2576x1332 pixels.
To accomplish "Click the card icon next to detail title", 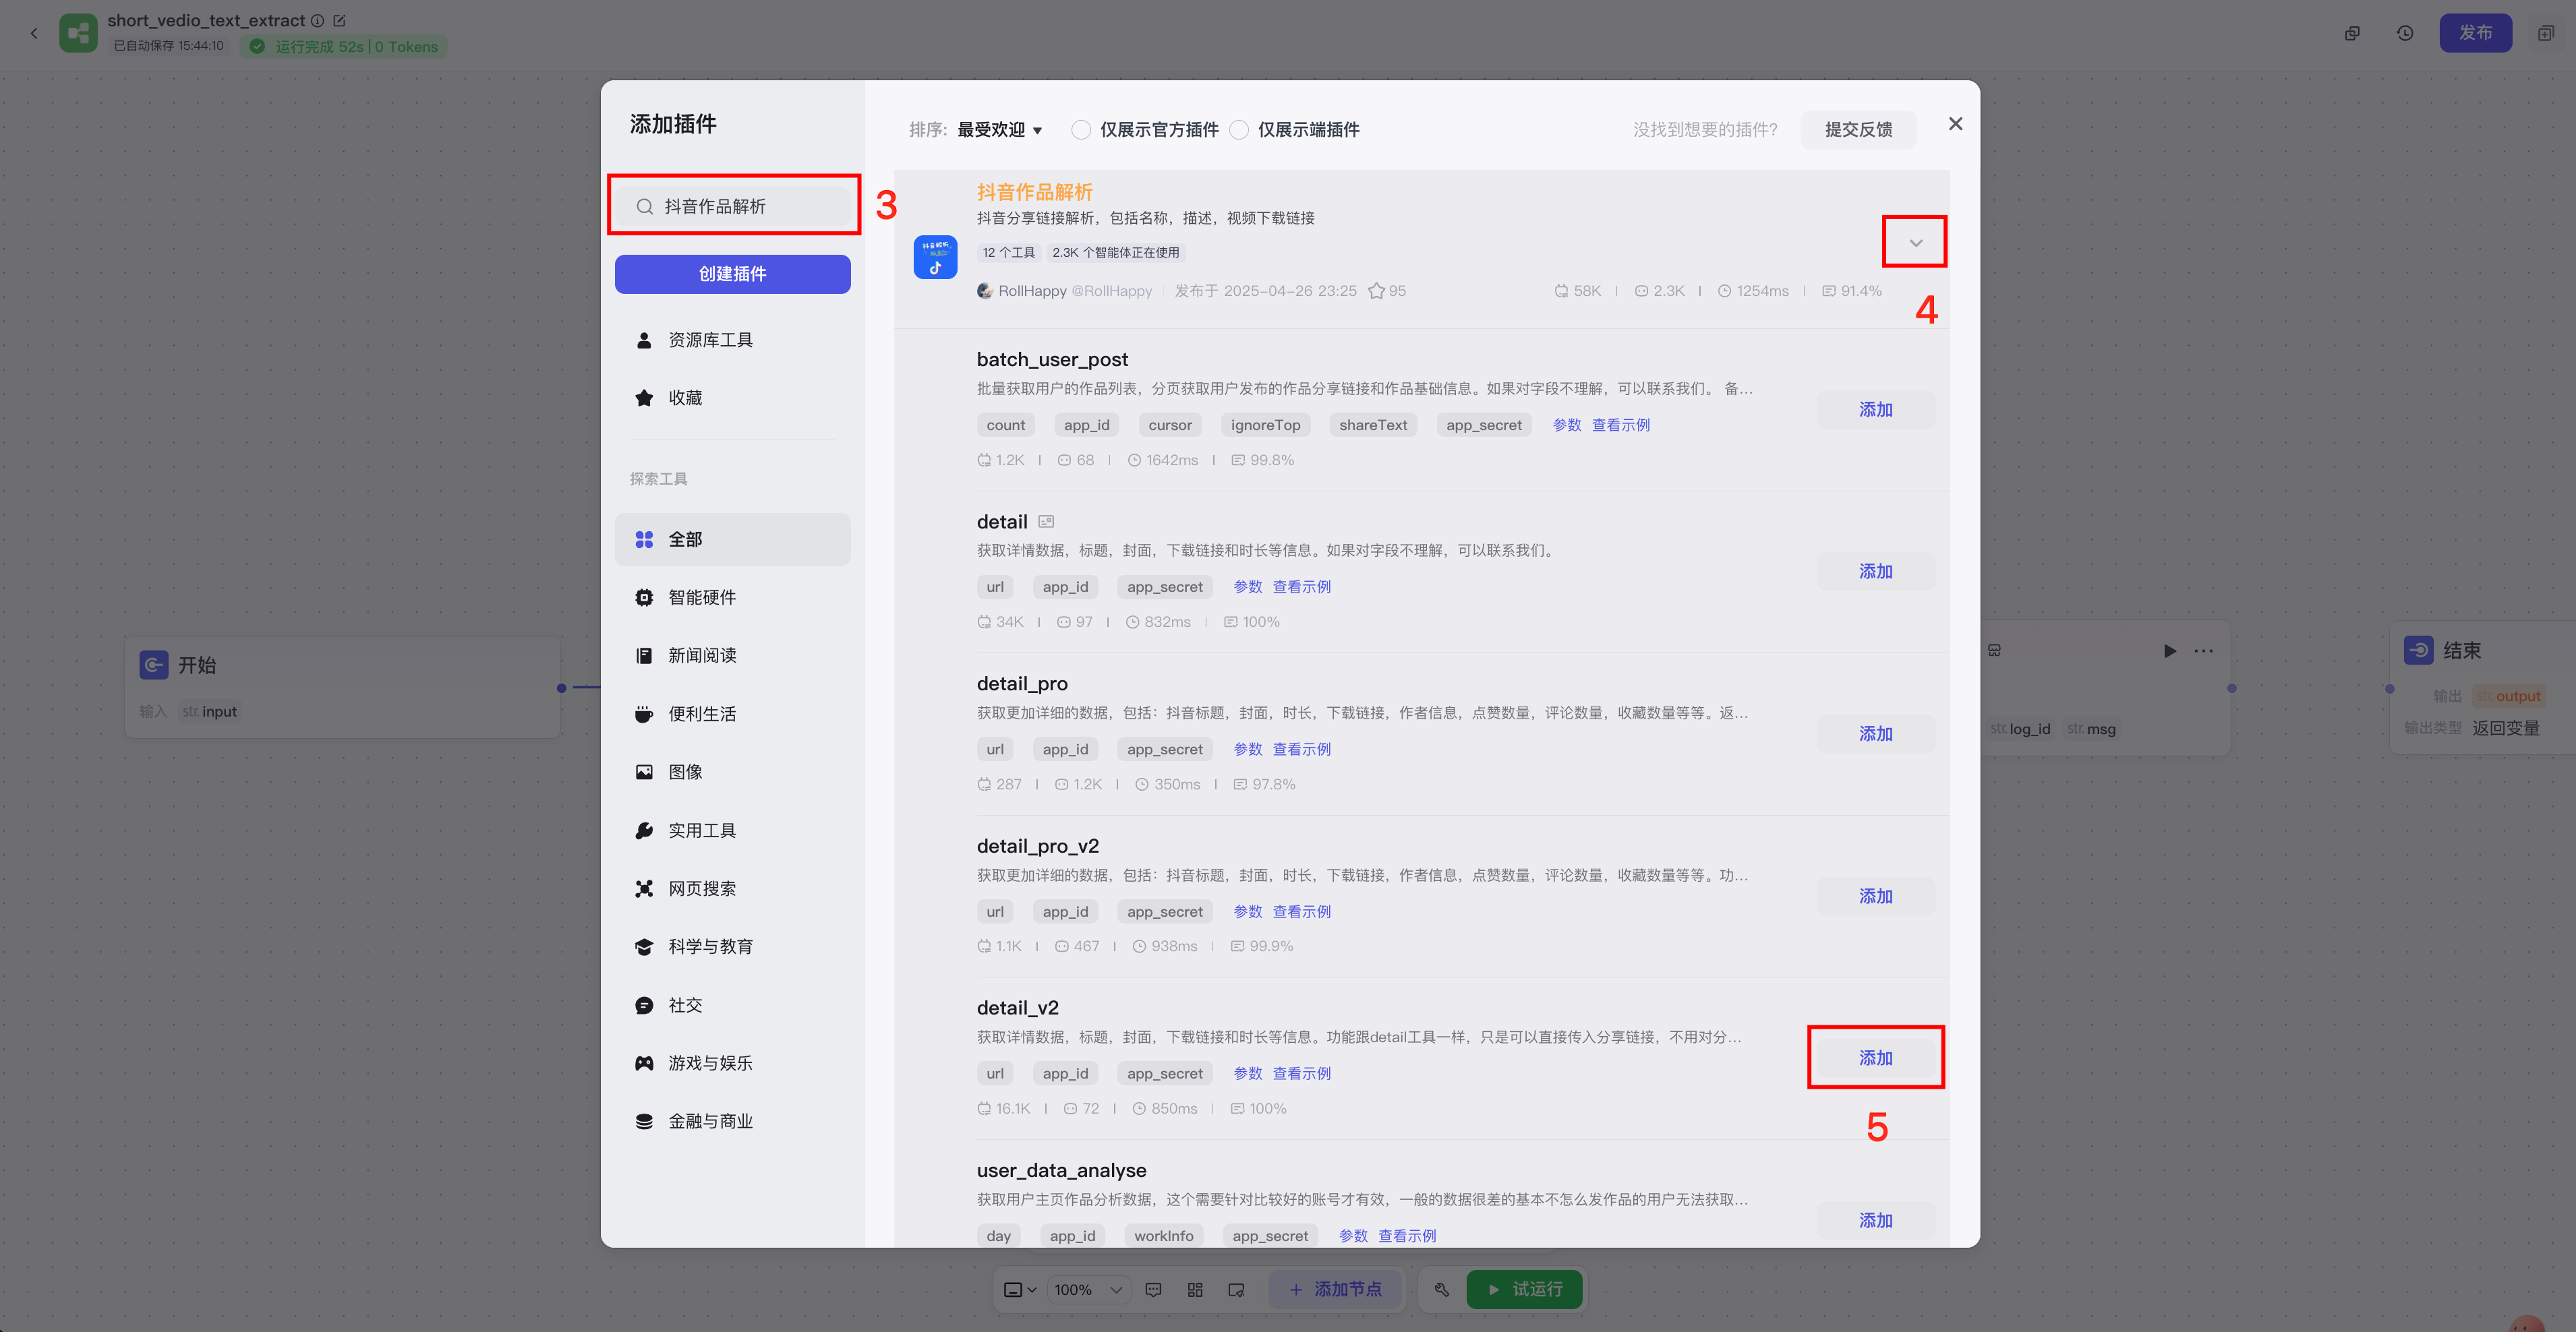I will (x=1046, y=522).
